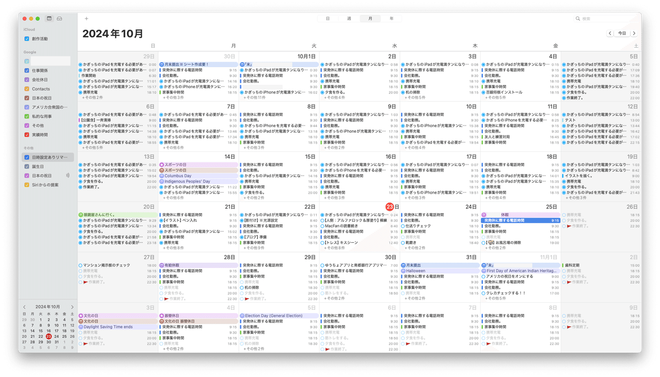
Task: Toggle the Contacts calendar checkbox
Action: tap(27, 89)
